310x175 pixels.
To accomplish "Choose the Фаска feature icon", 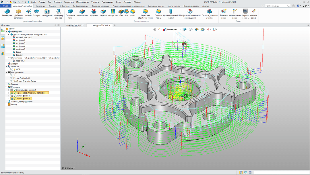I will point(132,12).
